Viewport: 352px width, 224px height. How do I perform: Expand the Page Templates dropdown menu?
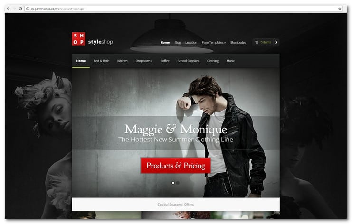coord(213,43)
